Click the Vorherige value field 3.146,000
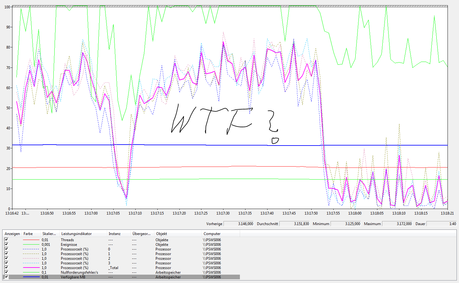The width and height of the screenshot is (459, 283). click(239, 224)
